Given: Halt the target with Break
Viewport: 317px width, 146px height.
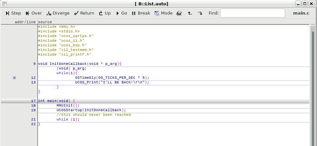Looking at the screenshot, I should 141,13.
